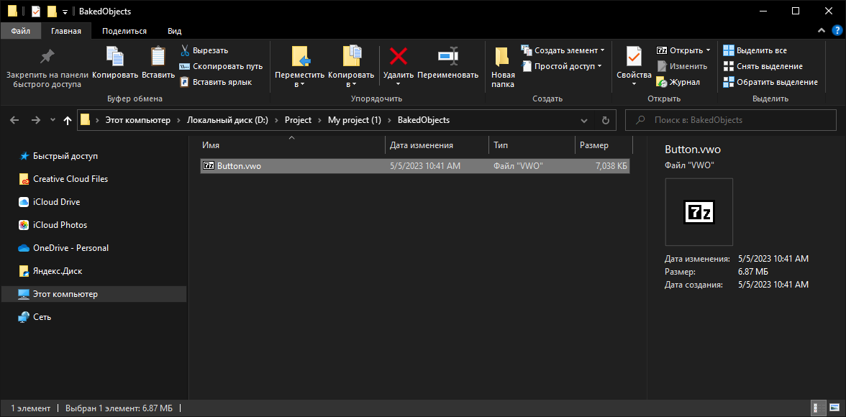This screenshot has width=846, height=417.
Task: Click the Rename icon in ribbon
Action: 447,57
